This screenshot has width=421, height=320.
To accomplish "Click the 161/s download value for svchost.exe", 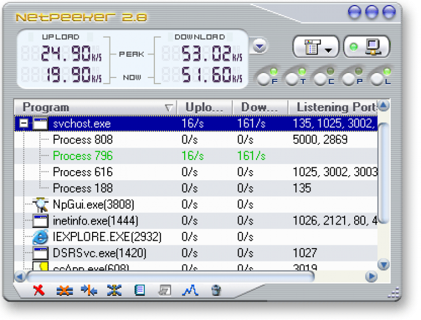I will pos(251,124).
